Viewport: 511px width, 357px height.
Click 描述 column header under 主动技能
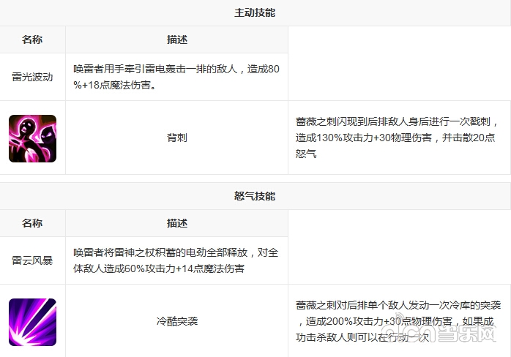[x=176, y=40]
